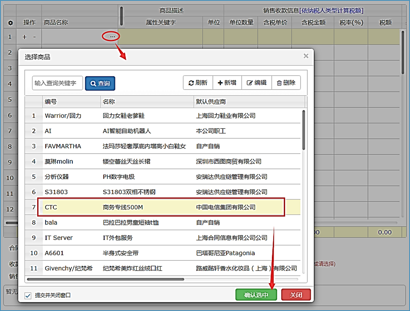Click the 默认供应商 column header
This screenshot has width=410, height=311.
(x=249, y=102)
